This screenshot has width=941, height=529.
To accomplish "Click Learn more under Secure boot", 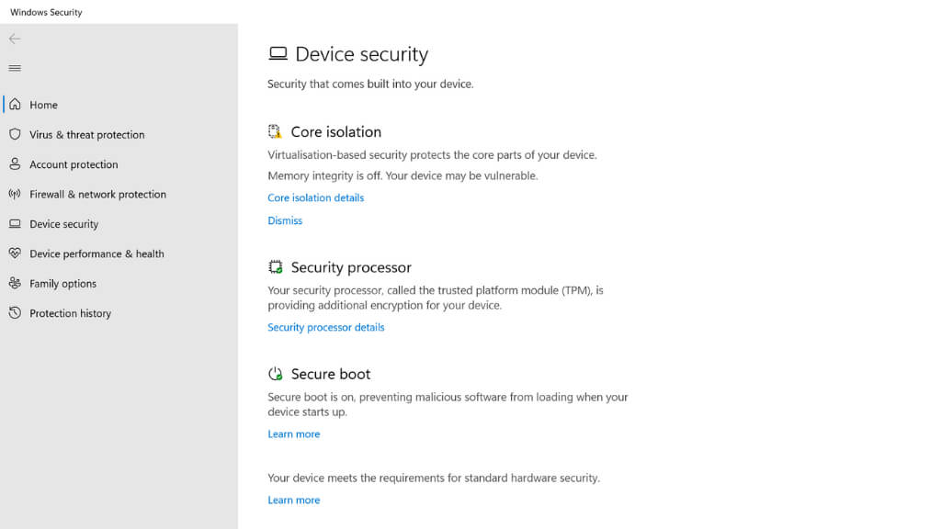I will tap(293, 433).
